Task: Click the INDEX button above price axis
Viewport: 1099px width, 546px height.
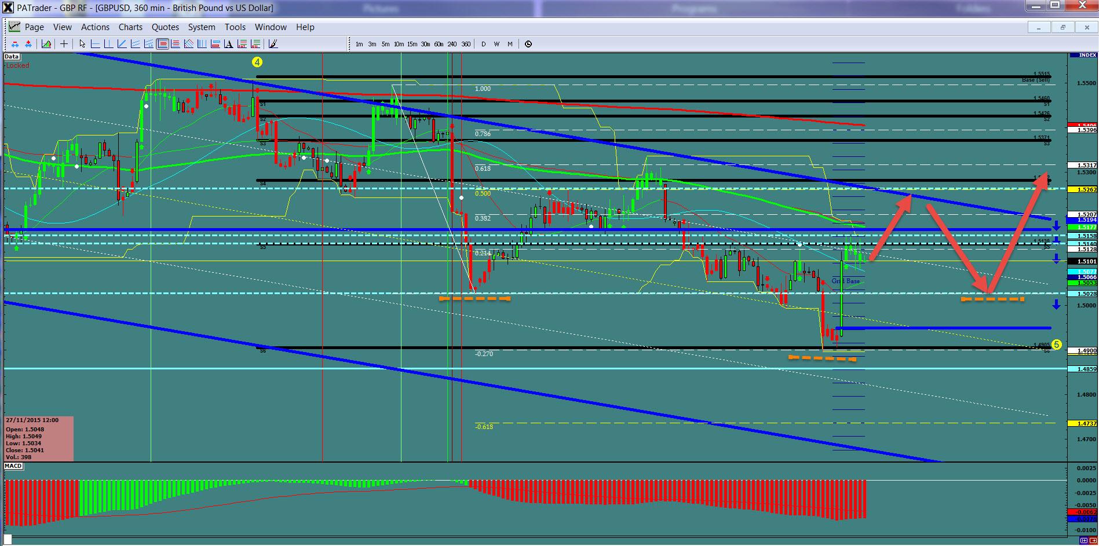Action: tap(1083, 55)
